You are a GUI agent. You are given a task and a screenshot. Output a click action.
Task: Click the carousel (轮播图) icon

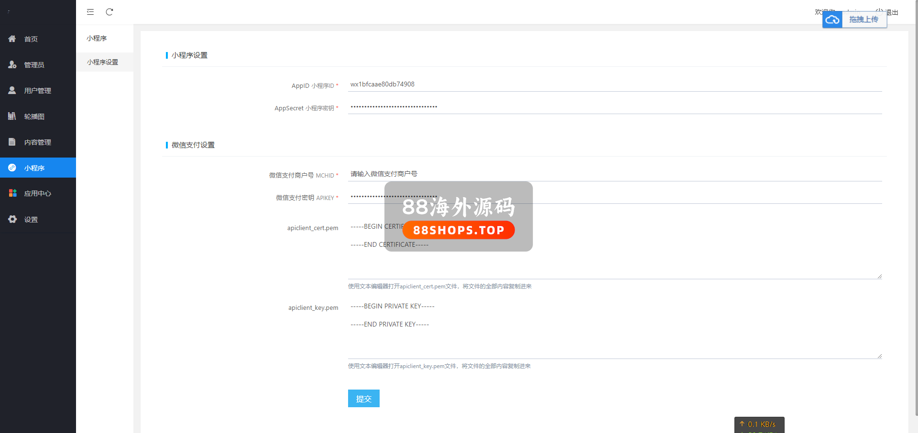(12, 116)
